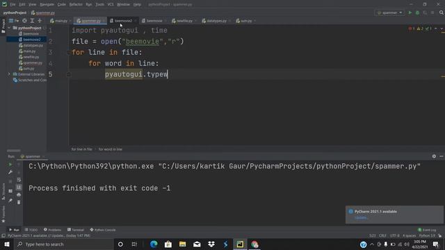This screenshot has height=250, width=445.
Task: Open Microsoft Edge from taskbar
Action: 154,244
